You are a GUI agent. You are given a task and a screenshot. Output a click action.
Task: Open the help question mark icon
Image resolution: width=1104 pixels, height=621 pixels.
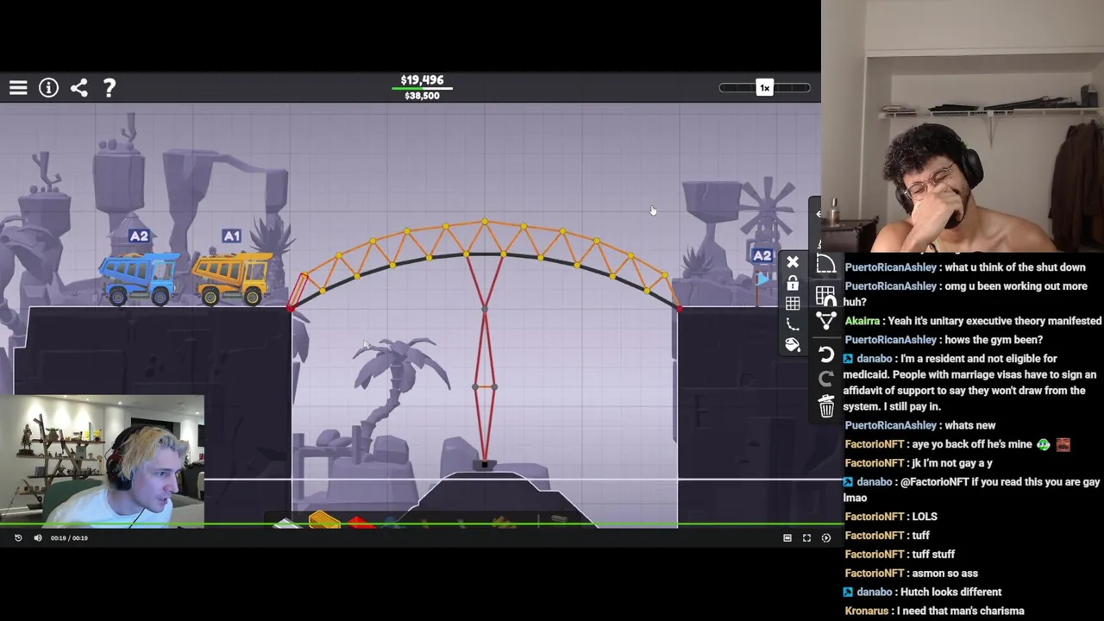pyautogui.click(x=110, y=88)
